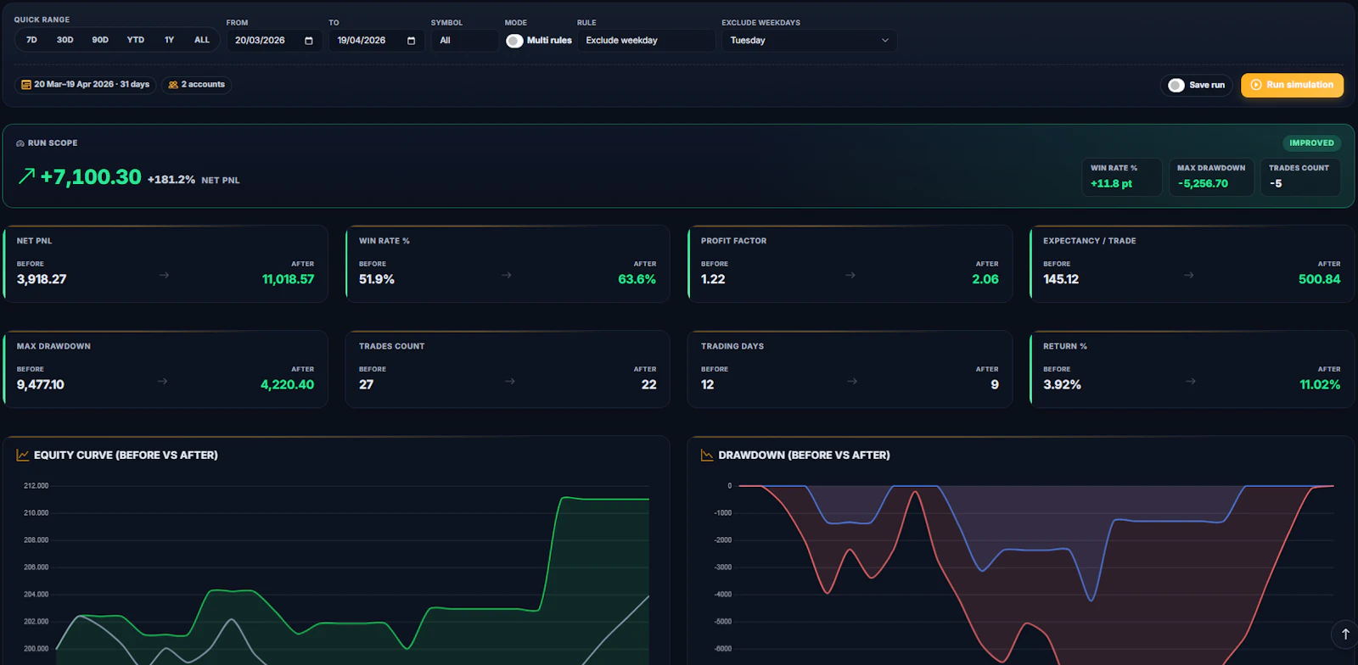
Task: Click the Win Rate % card arrow icon
Action: (507, 276)
